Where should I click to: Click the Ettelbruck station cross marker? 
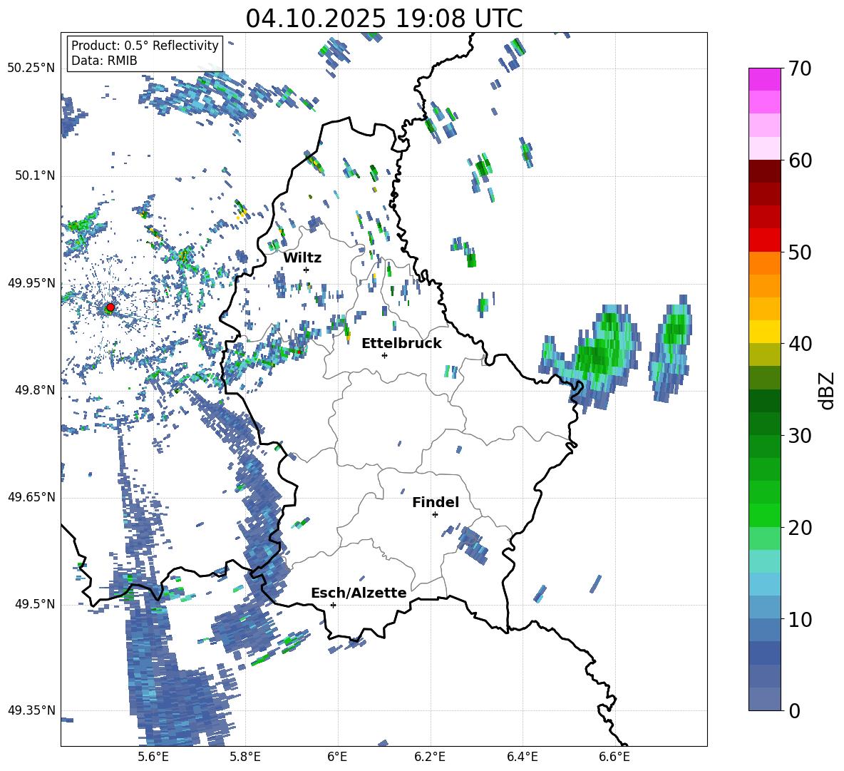coord(384,355)
